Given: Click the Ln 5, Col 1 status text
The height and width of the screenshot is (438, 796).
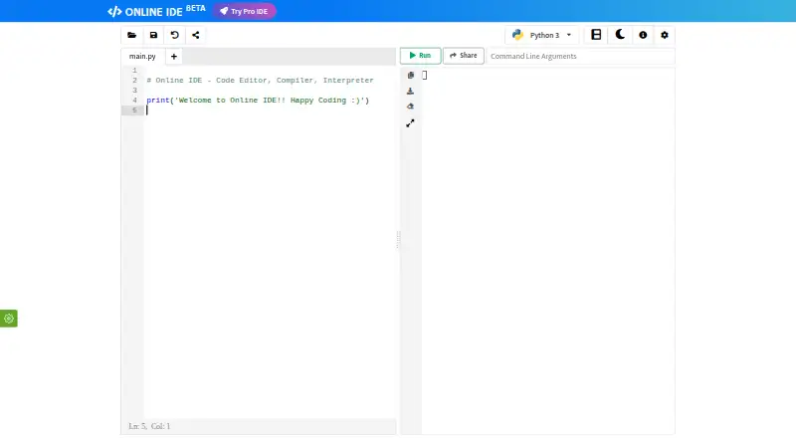Looking at the screenshot, I should coord(149,426).
